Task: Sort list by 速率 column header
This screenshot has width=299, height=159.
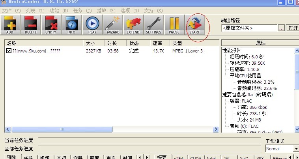Action: (160, 43)
